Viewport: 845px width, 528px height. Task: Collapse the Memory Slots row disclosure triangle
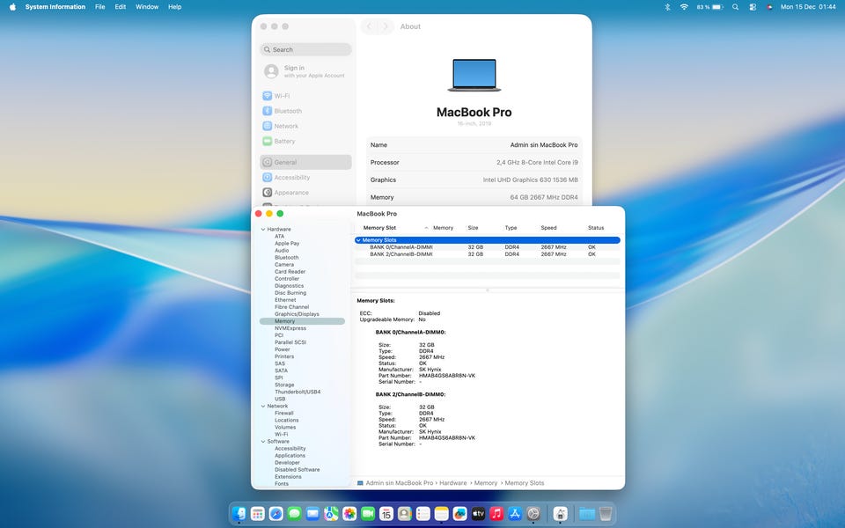[358, 240]
